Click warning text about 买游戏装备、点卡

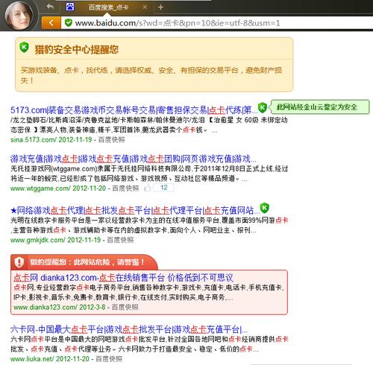tap(151, 75)
